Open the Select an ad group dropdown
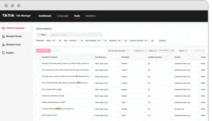This screenshot has width=212, height=121. pyautogui.click(x=76, y=35)
